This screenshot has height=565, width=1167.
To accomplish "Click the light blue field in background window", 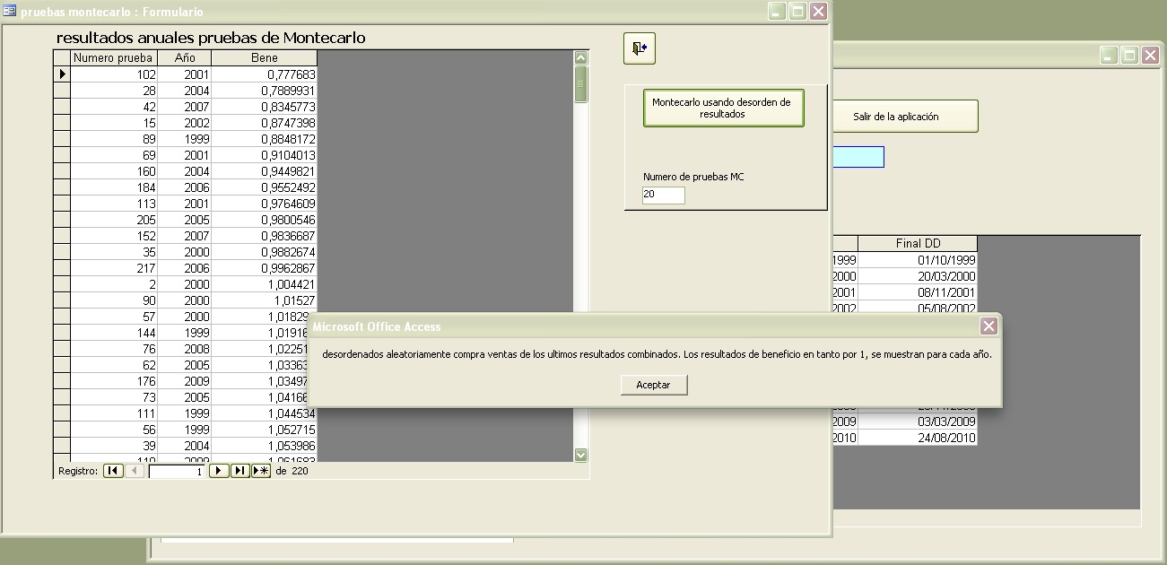I will point(858,157).
